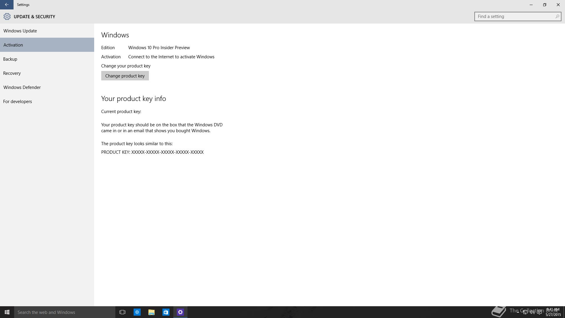Click the Update & Security gear icon
This screenshot has height=318, width=565.
click(7, 16)
